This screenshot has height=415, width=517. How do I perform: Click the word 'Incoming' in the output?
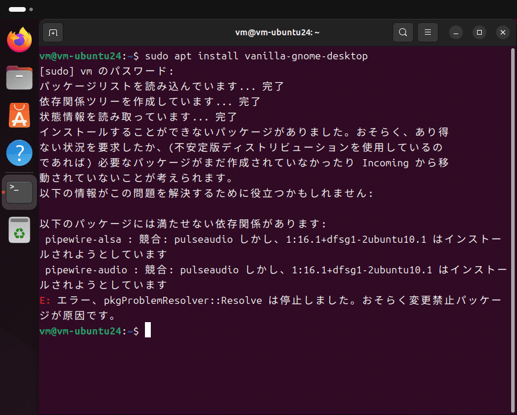pos(386,163)
